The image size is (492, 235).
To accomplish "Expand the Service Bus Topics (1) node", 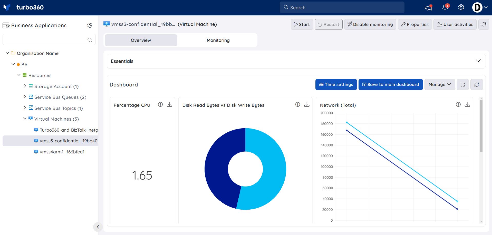I will coord(25,108).
